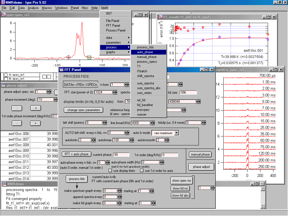Click the FFT Panel window title icon
Screen dimensions: 288x216
click(61, 70)
